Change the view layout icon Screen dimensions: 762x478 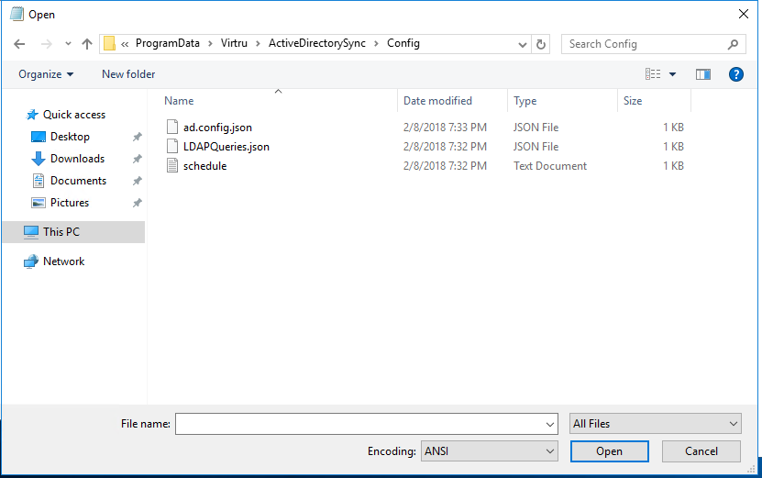[x=653, y=74]
